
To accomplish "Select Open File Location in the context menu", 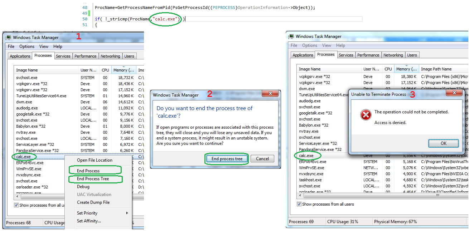I will (x=95, y=160).
